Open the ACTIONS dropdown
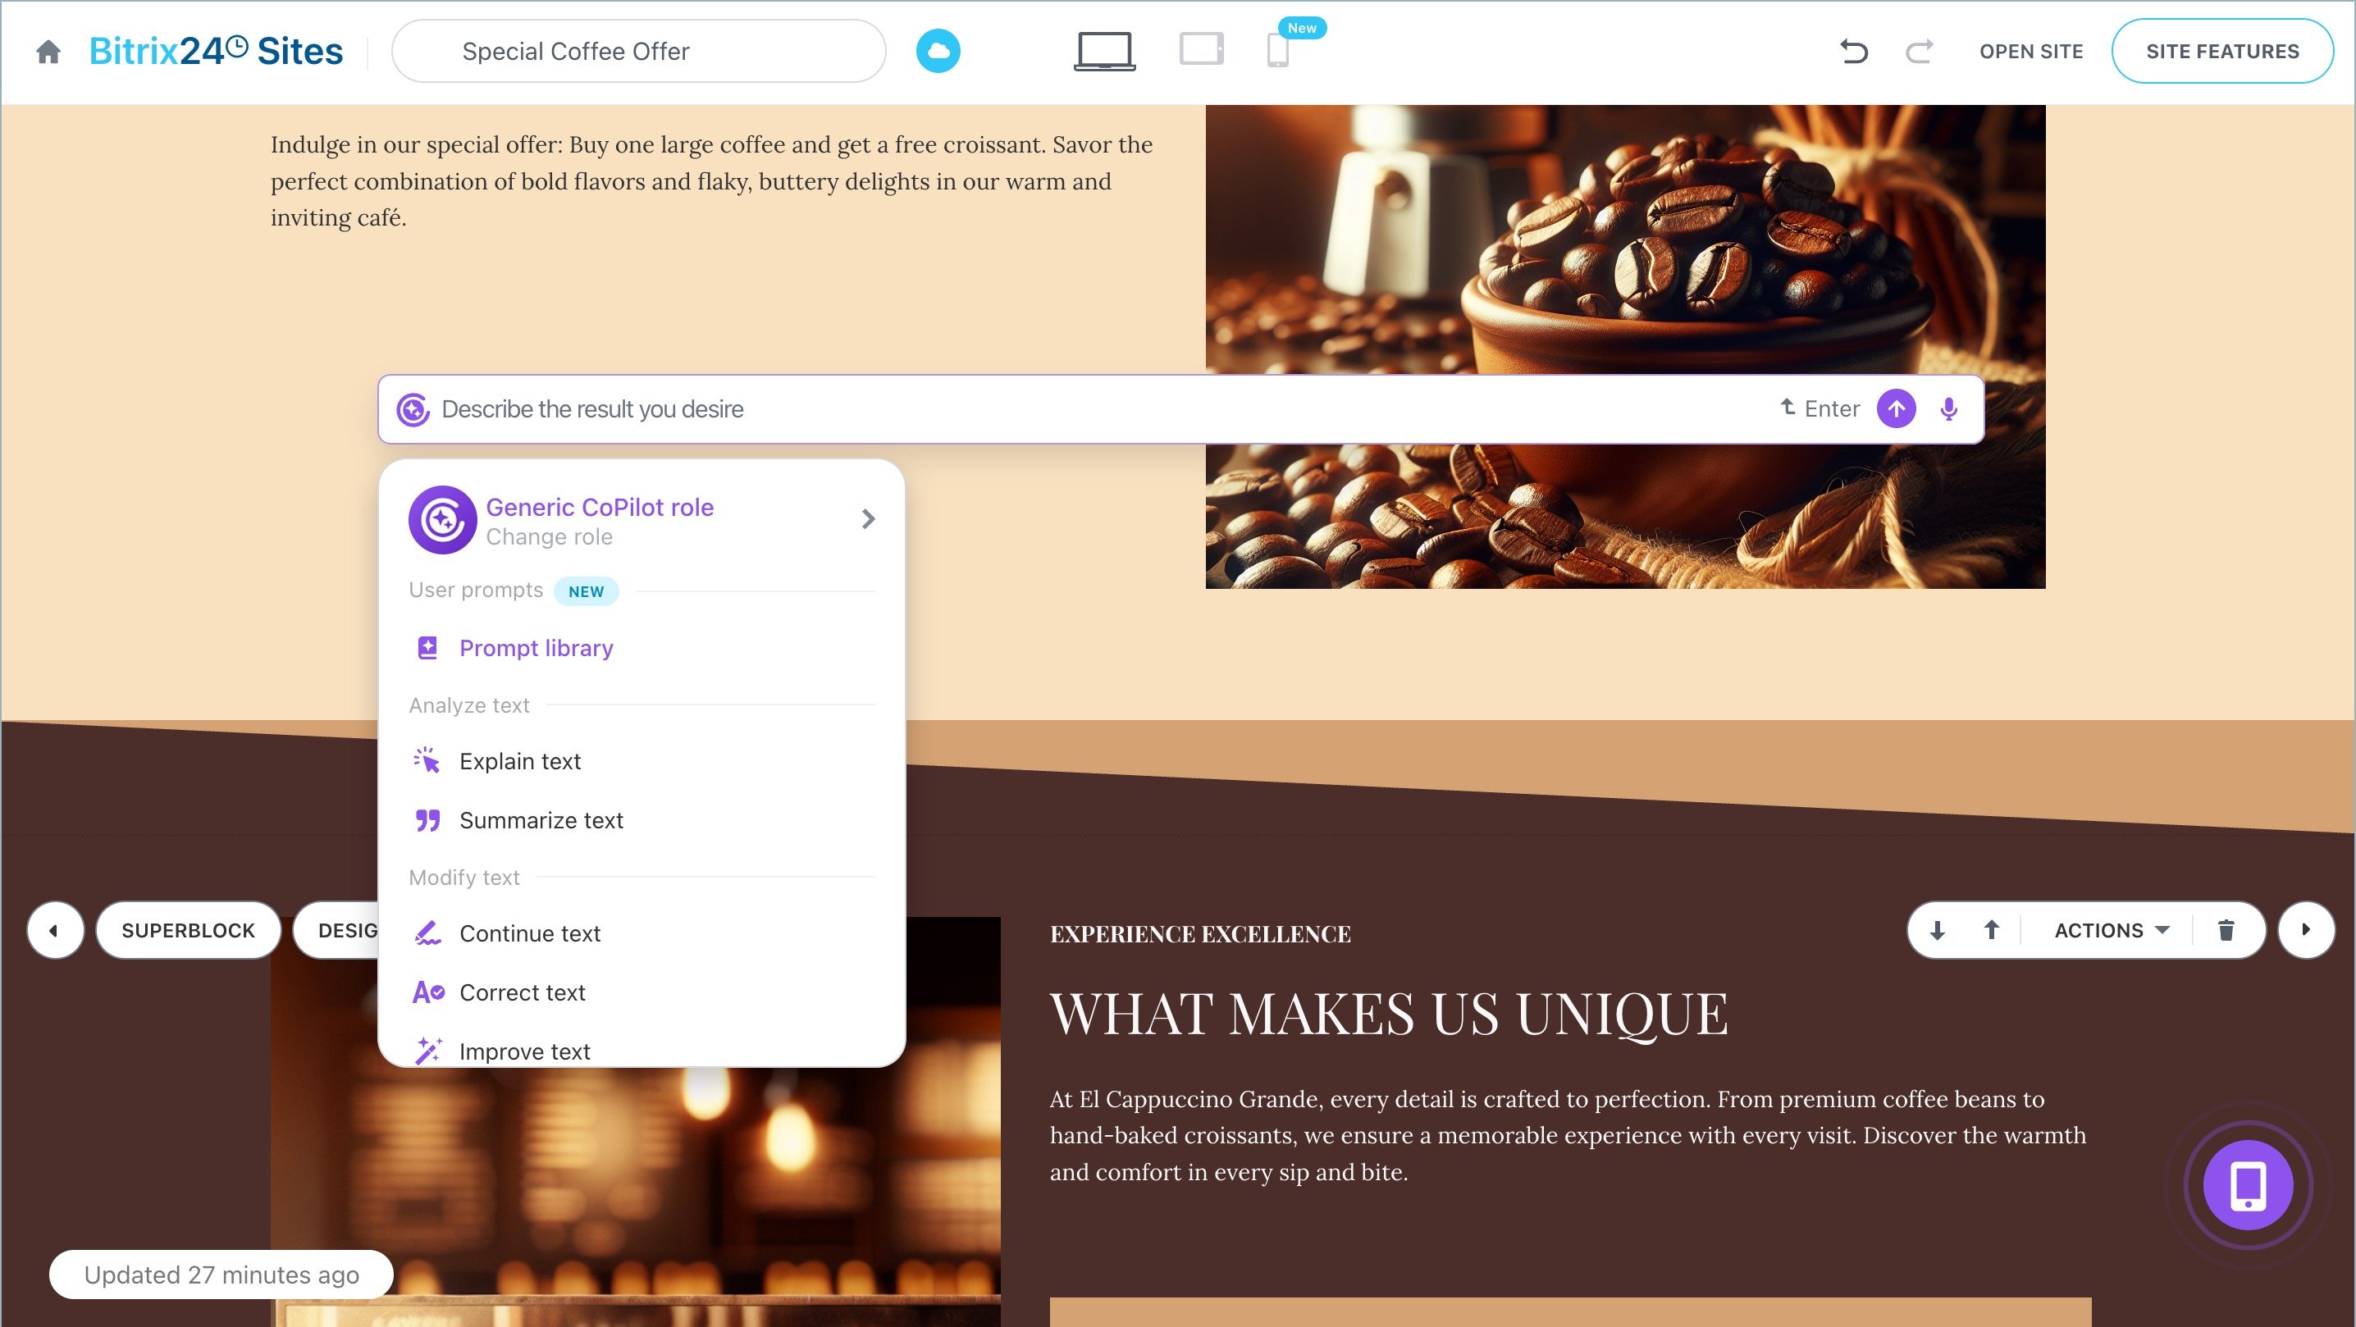This screenshot has height=1327, width=2356. (x=2110, y=930)
